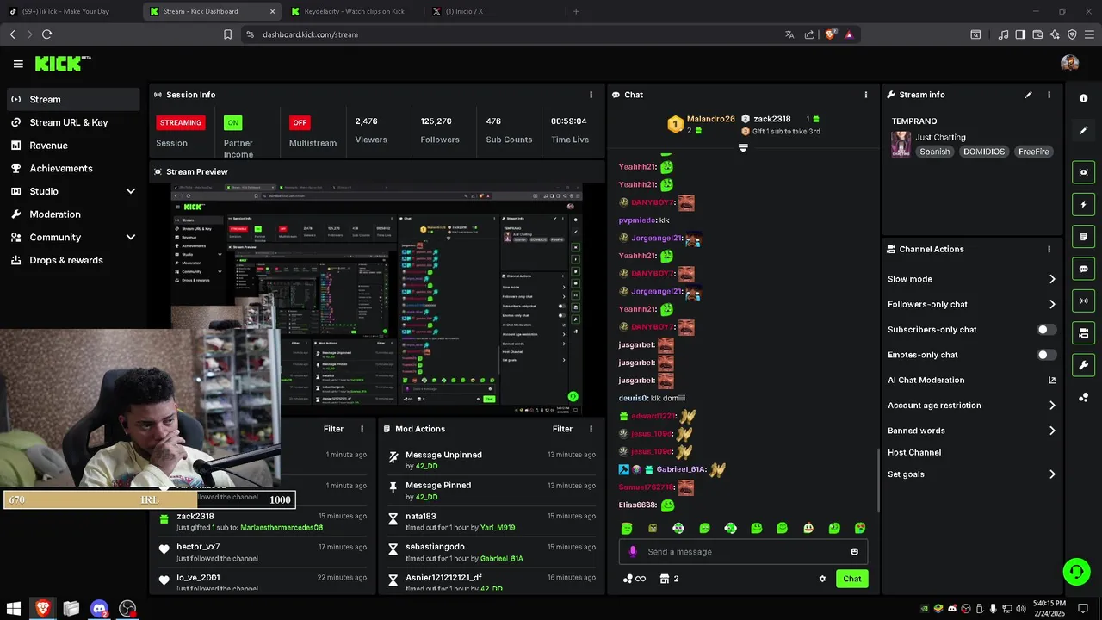Open the Kick hamburger menu

[x=18, y=64]
